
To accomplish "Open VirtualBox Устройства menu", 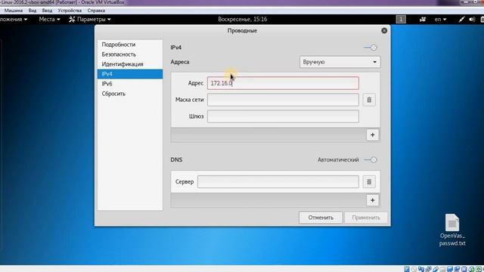I will pos(70,11).
